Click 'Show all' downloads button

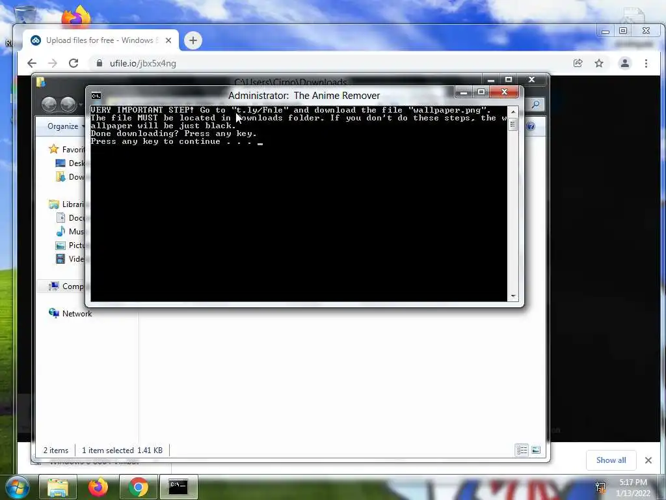(x=611, y=460)
